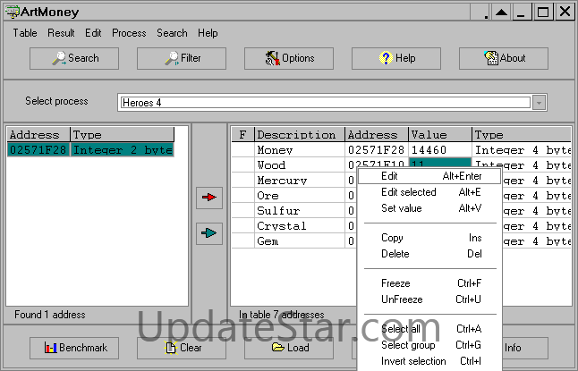
Task: Select found address 02571F28 in left list
Action: tap(38, 149)
